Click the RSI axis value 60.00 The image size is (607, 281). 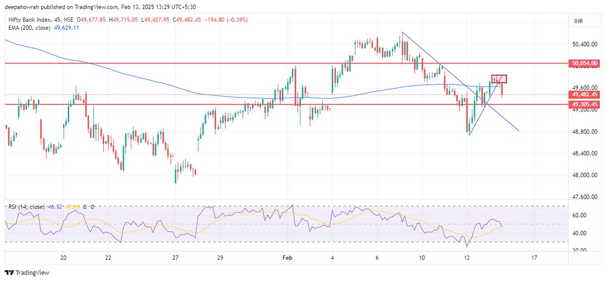click(579, 215)
